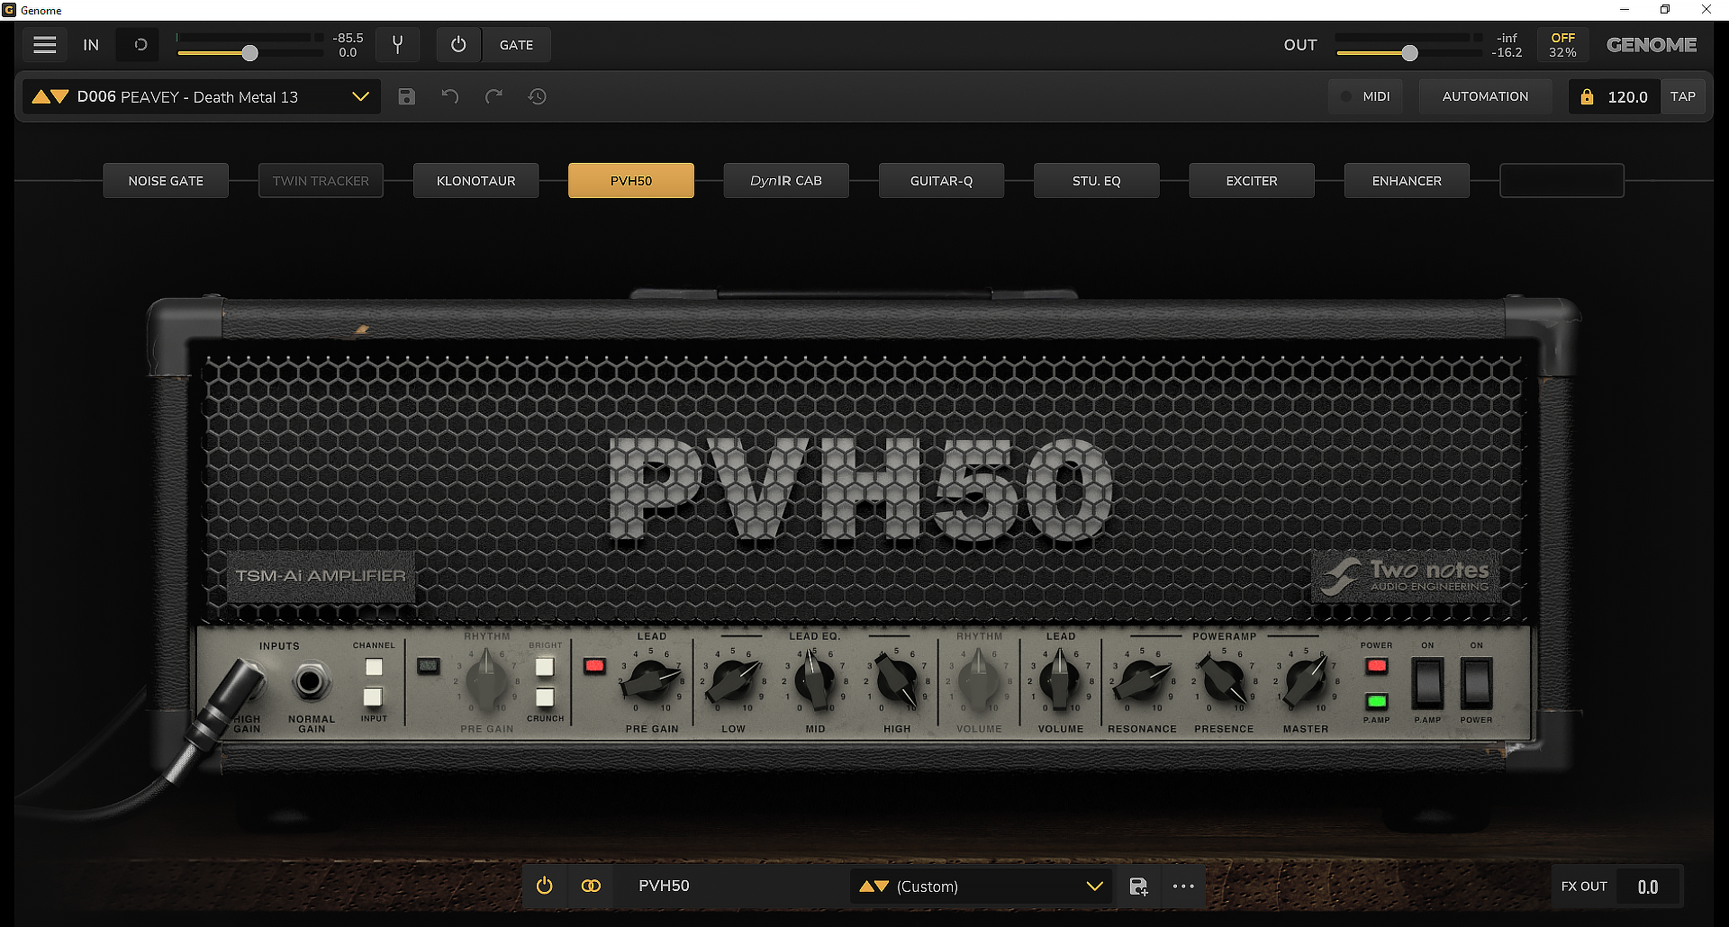Tap tempo with the TAP button
The image size is (1729, 927).
click(x=1682, y=96)
